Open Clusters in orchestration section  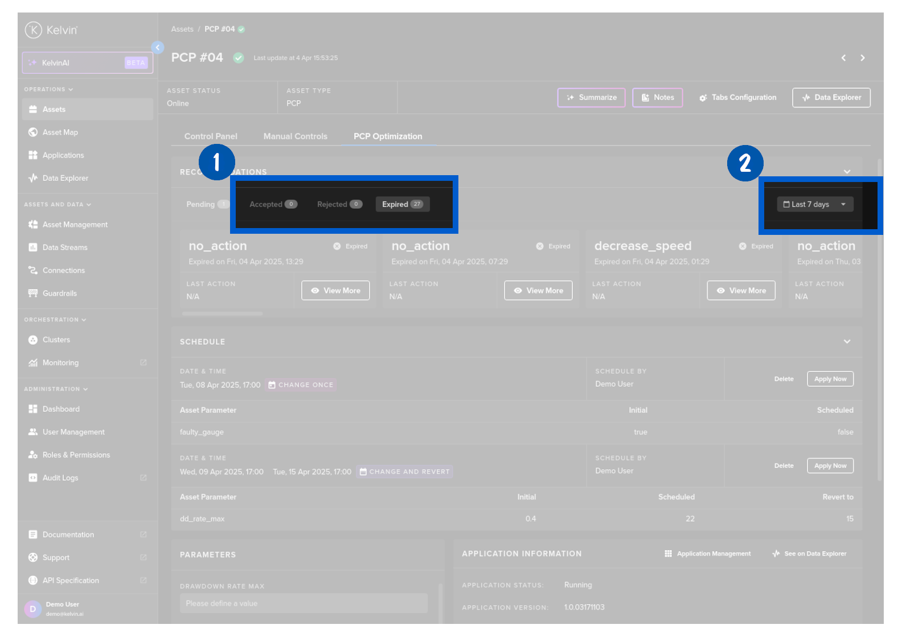(56, 340)
